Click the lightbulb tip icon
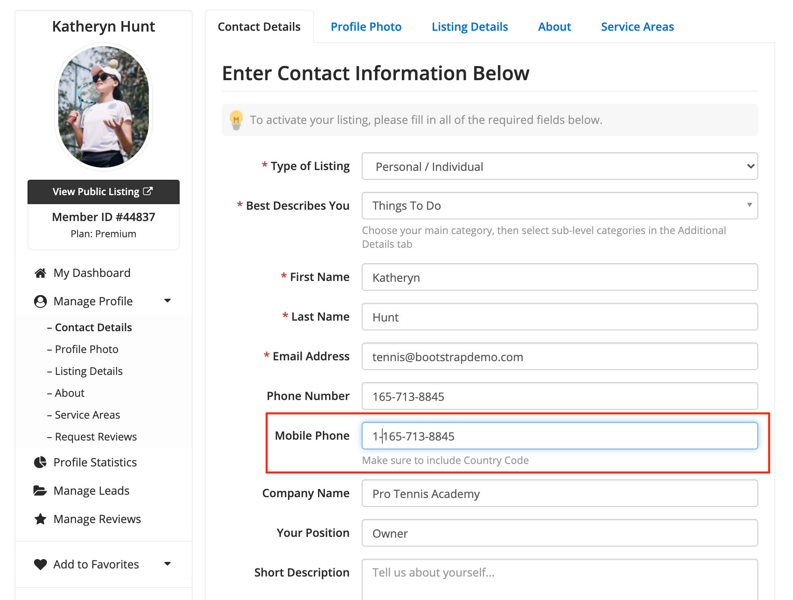Screen dimensions: 793x600 pyautogui.click(x=236, y=119)
